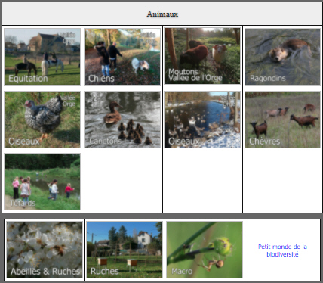Click the Macro caption label
The image size is (323, 283).
tap(182, 271)
